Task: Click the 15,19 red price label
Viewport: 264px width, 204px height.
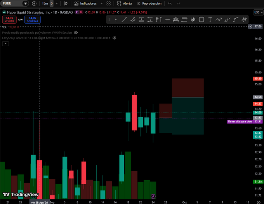Action: (258, 78)
